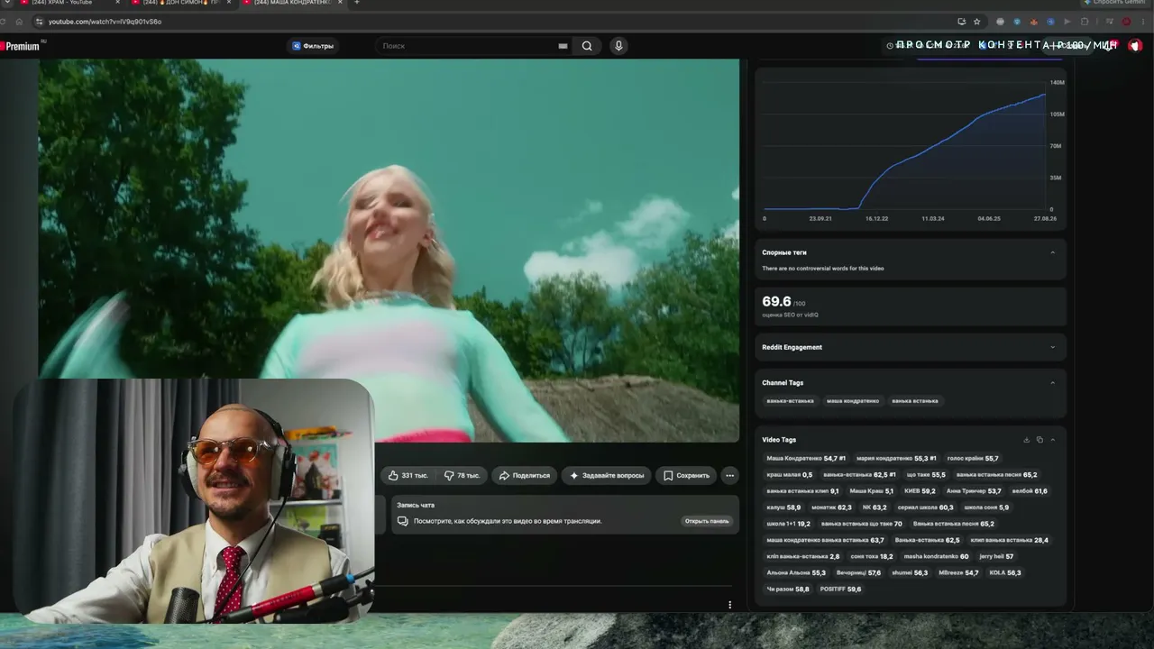Open more actions three-dot menu beside Сохранить

[730, 475]
